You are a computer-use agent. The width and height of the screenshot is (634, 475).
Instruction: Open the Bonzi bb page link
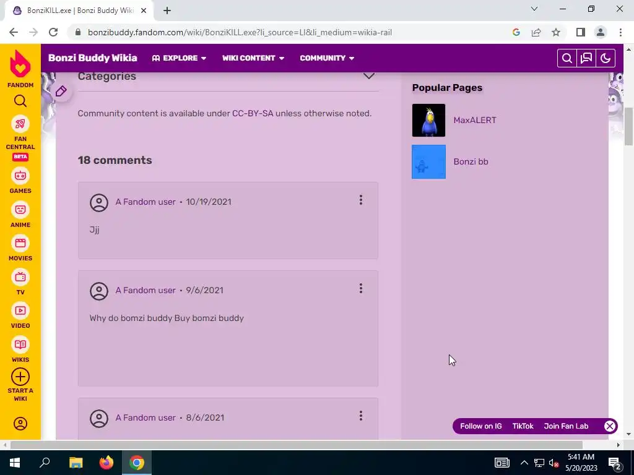[x=471, y=161]
